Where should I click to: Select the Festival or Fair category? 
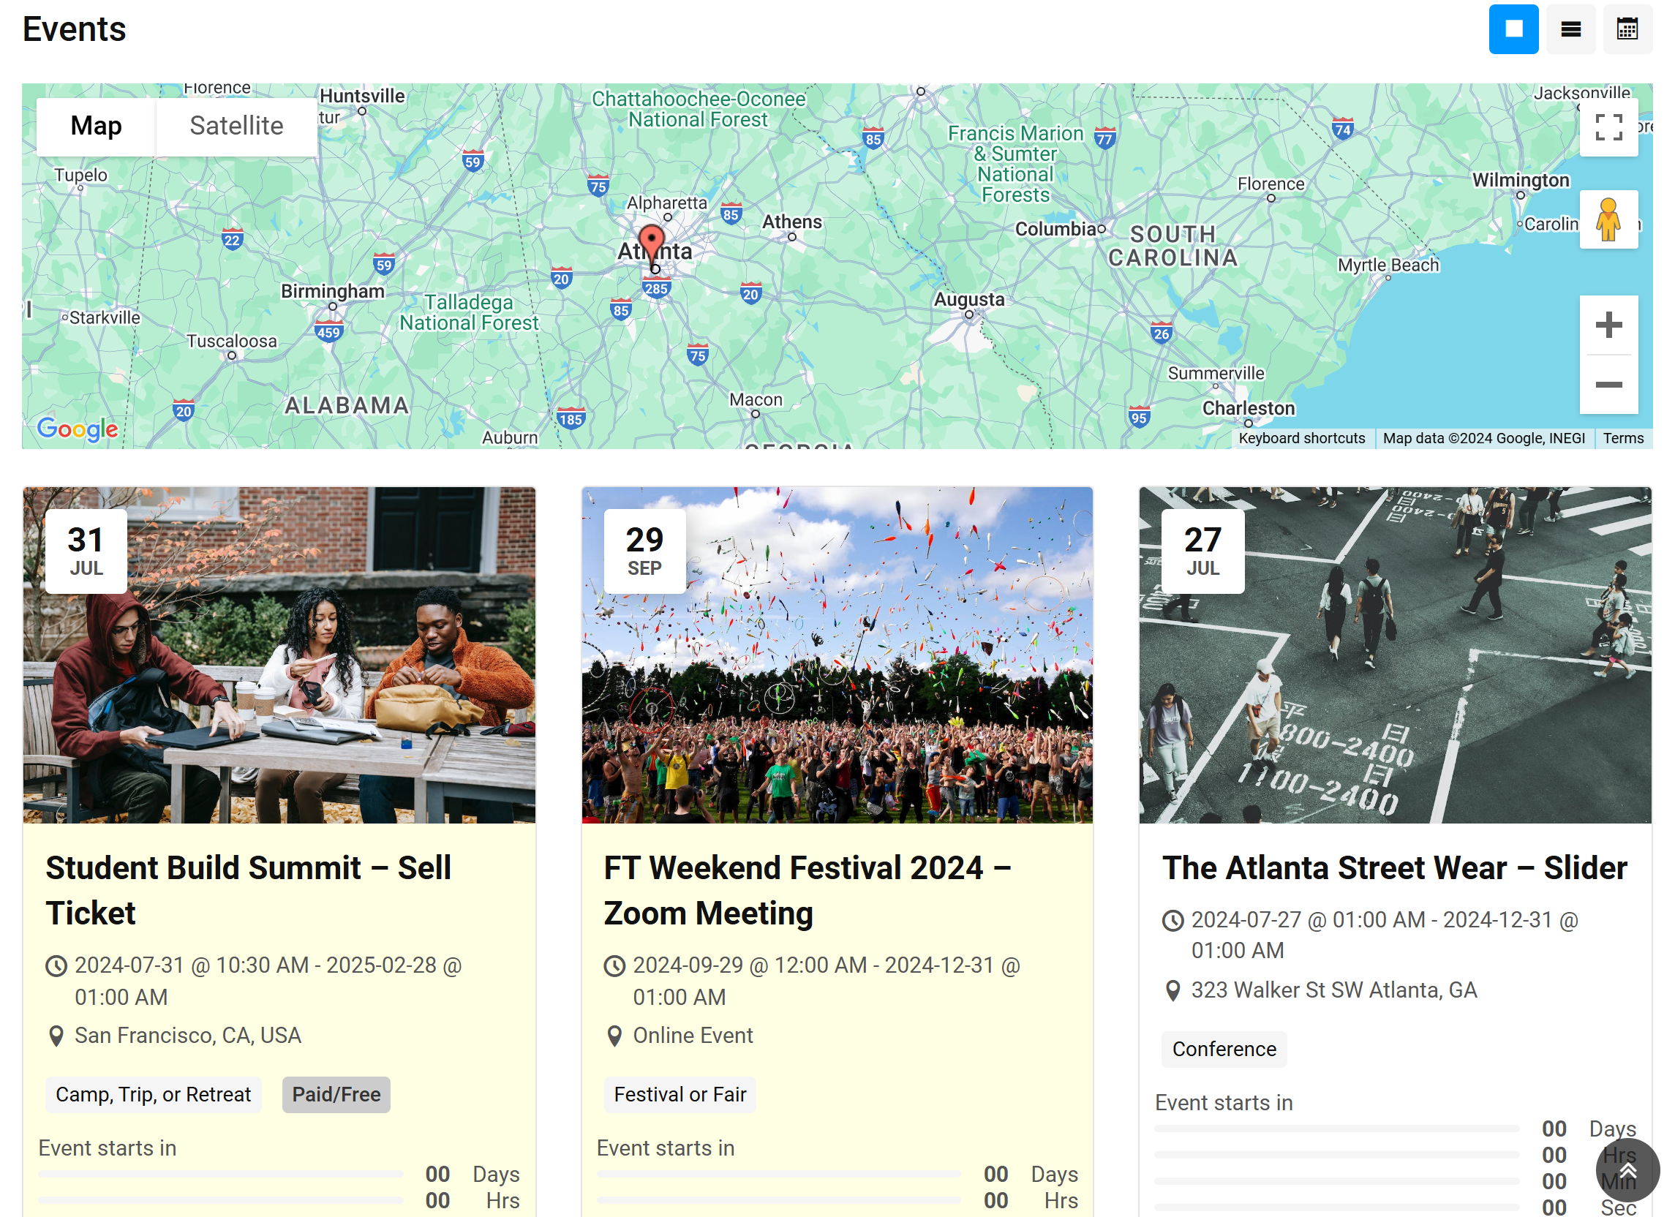tap(680, 1094)
